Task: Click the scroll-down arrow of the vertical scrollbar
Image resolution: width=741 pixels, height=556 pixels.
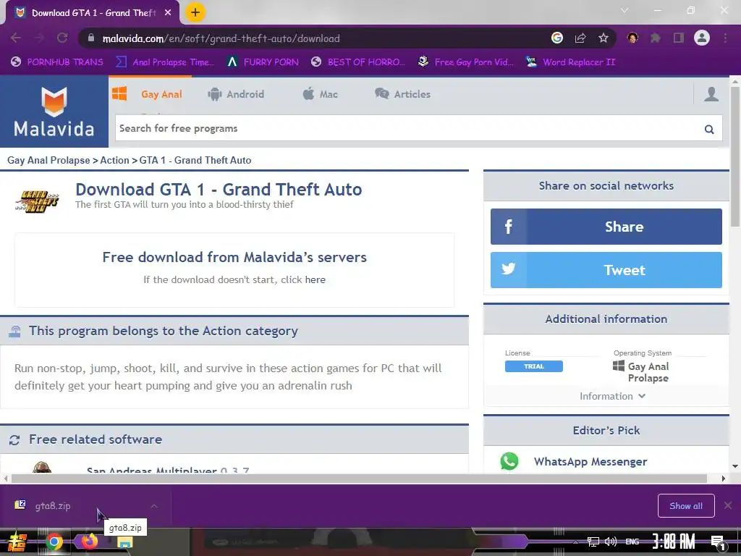Action: (735, 466)
